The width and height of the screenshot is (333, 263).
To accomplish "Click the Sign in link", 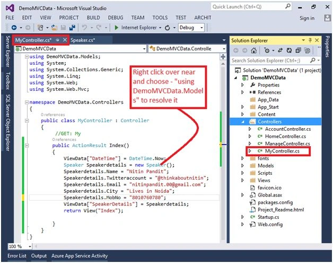I will coord(307,18).
